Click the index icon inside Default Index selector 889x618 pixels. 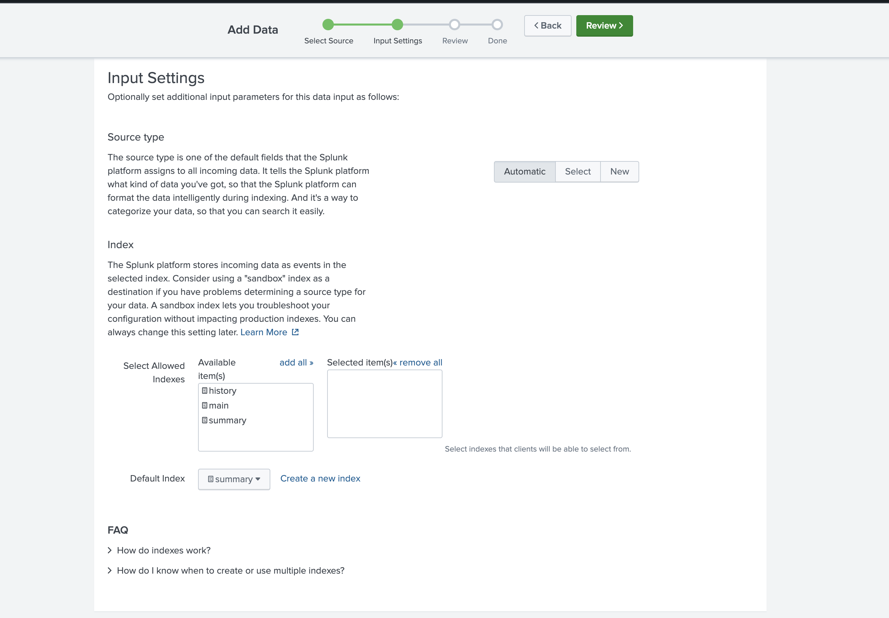[x=211, y=479]
